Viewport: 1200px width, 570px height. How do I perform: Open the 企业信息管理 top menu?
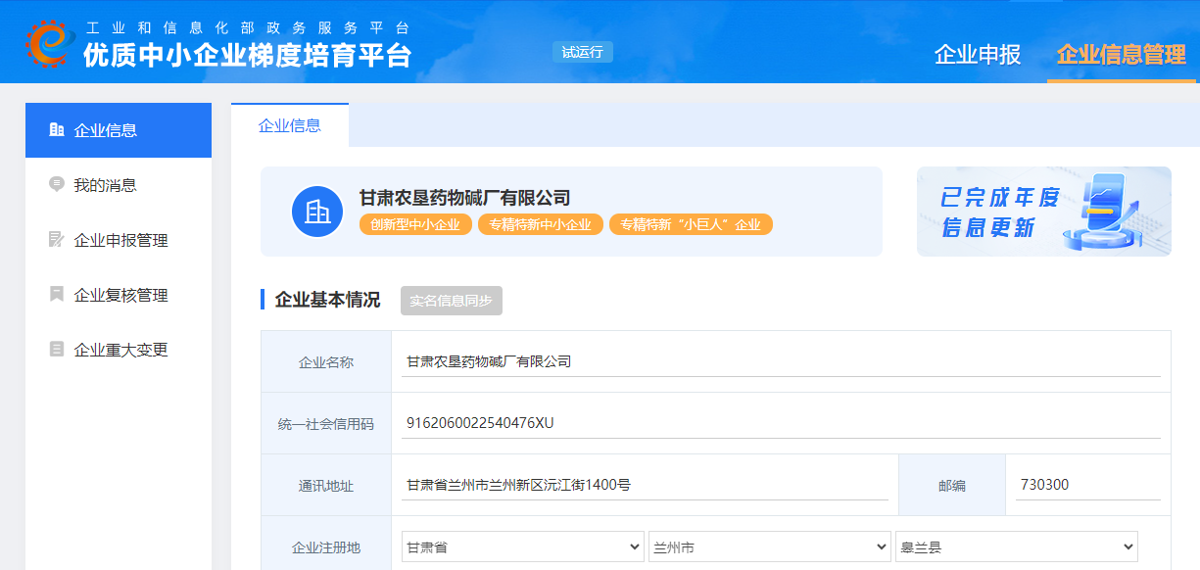coord(1121,55)
